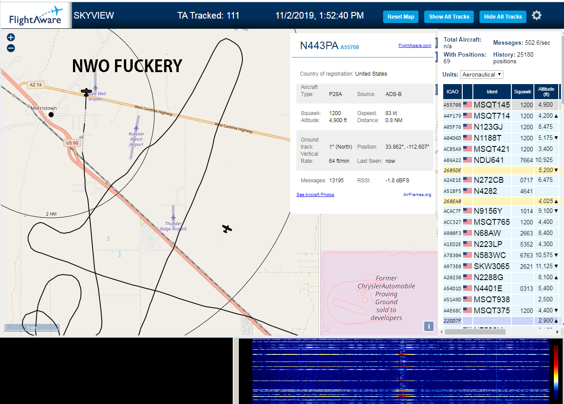Sort table by Ident column header

[492, 92]
